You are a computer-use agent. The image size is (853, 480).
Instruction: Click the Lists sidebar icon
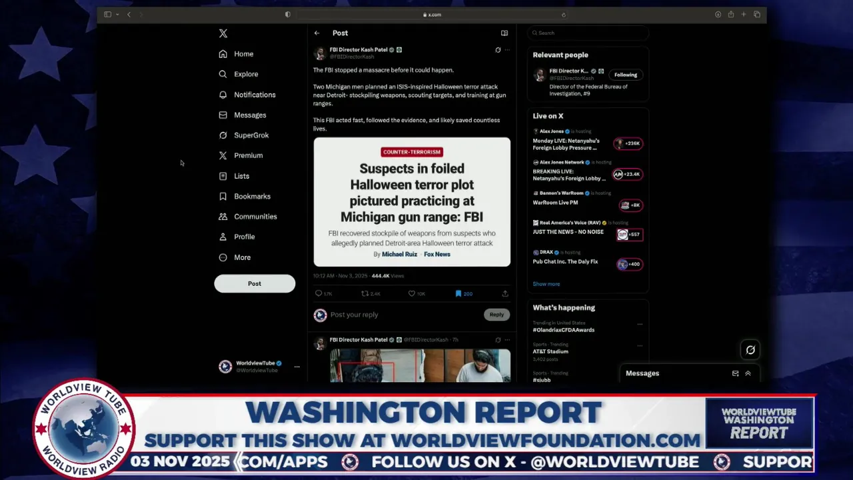(x=223, y=176)
